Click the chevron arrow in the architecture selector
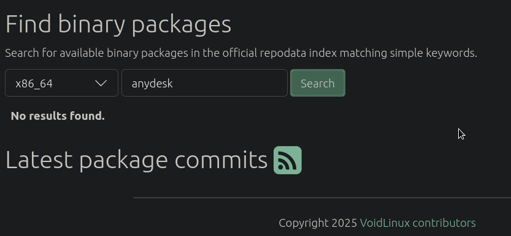The height and width of the screenshot is (236, 511). [x=101, y=83]
